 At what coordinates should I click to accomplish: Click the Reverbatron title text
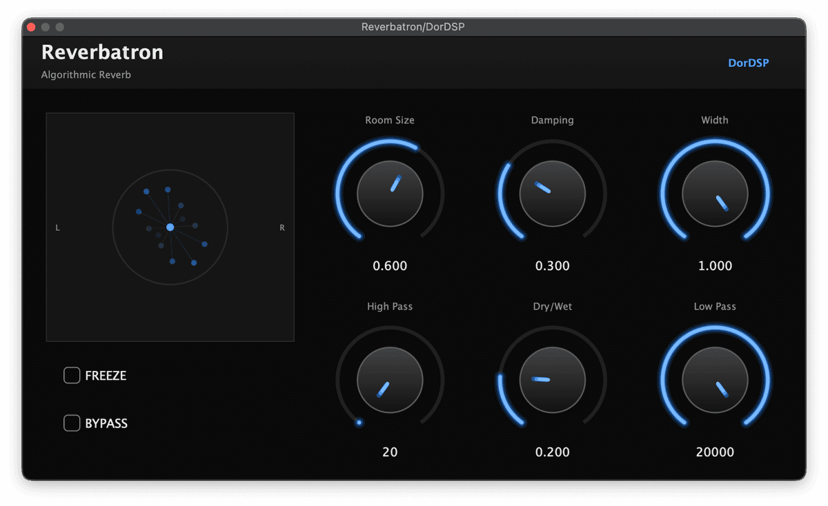tap(102, 52)
